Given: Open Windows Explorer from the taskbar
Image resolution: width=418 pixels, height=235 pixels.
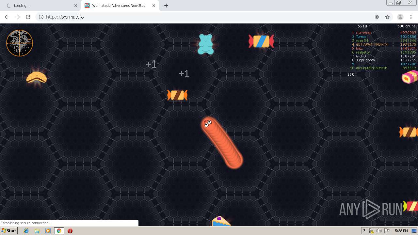Looking at the screenshot, I should tap(37, 231).
